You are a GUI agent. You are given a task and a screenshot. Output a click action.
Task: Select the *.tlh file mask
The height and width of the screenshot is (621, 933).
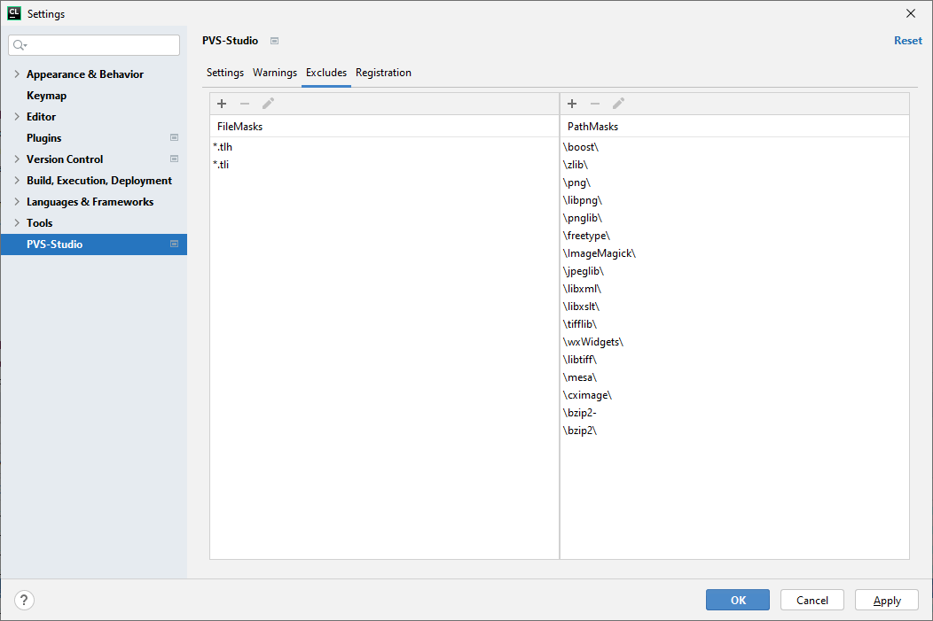[x=384, y=147]
